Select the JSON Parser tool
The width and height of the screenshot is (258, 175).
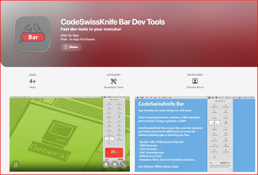coord(109,121)
